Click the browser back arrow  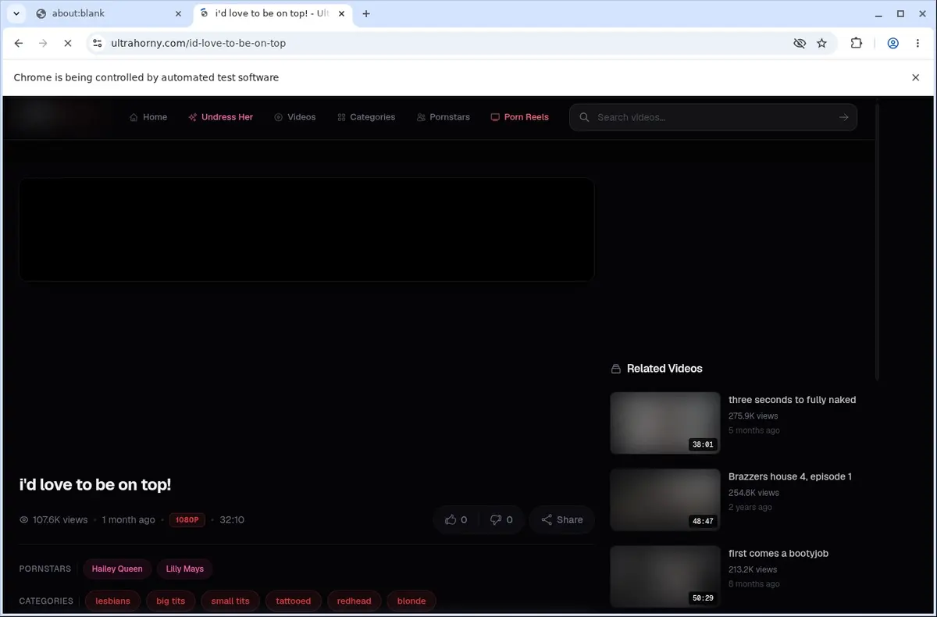[x=19, y=44]
